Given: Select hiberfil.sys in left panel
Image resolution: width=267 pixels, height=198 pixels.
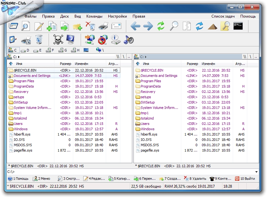Looking at the screenshot, I should pos(64,134).
